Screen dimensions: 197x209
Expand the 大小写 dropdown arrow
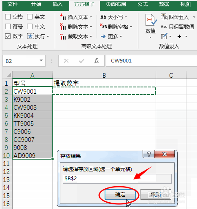click(126, 17)
